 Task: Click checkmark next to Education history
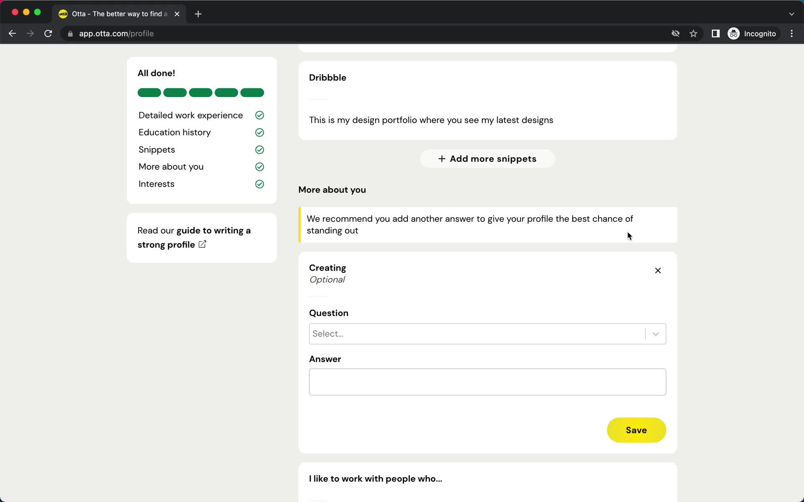[260, 133]
